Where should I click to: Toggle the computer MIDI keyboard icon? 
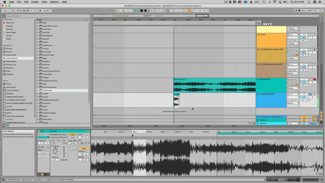pos(299,11)
